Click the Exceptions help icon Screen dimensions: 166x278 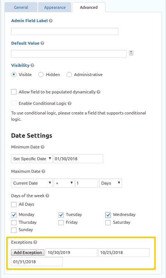[35, 242]
